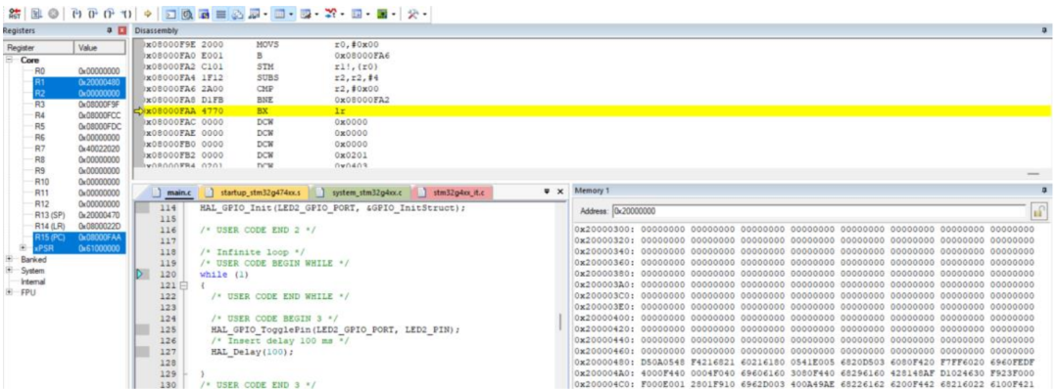This screenshot has width=1058, height=390.
Task: Click the Step Out icon
Action: pyautogui.click(x=110, y=13)
